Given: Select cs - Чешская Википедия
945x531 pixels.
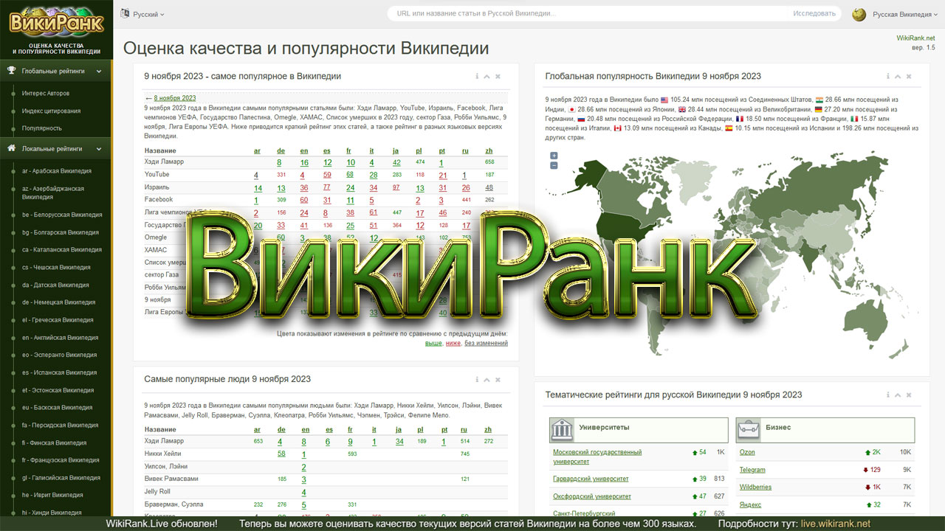Looking at the screenshot, I should [x=56, y=267].
